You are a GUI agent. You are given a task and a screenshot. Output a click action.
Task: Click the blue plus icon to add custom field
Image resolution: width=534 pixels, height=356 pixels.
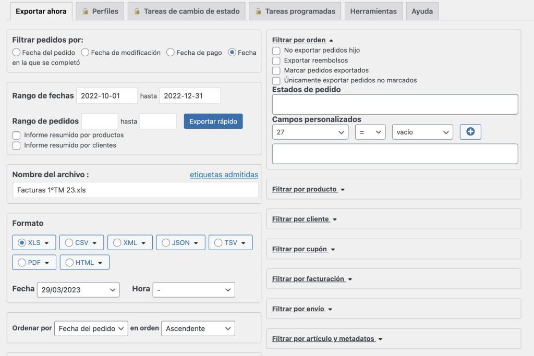pos(470,132)
